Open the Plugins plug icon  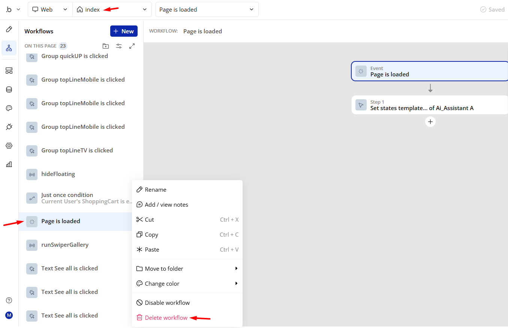[x=9, y=127]
